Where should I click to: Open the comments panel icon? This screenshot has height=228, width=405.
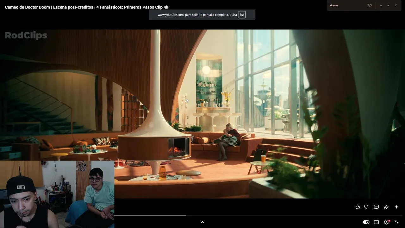376,207
